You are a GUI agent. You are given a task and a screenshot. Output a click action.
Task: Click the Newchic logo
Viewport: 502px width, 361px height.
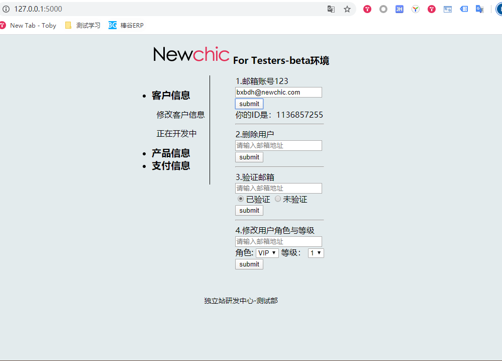(191, 54)
